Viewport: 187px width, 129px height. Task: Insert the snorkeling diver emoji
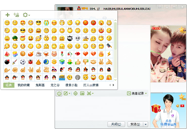(x=62, y=78)
